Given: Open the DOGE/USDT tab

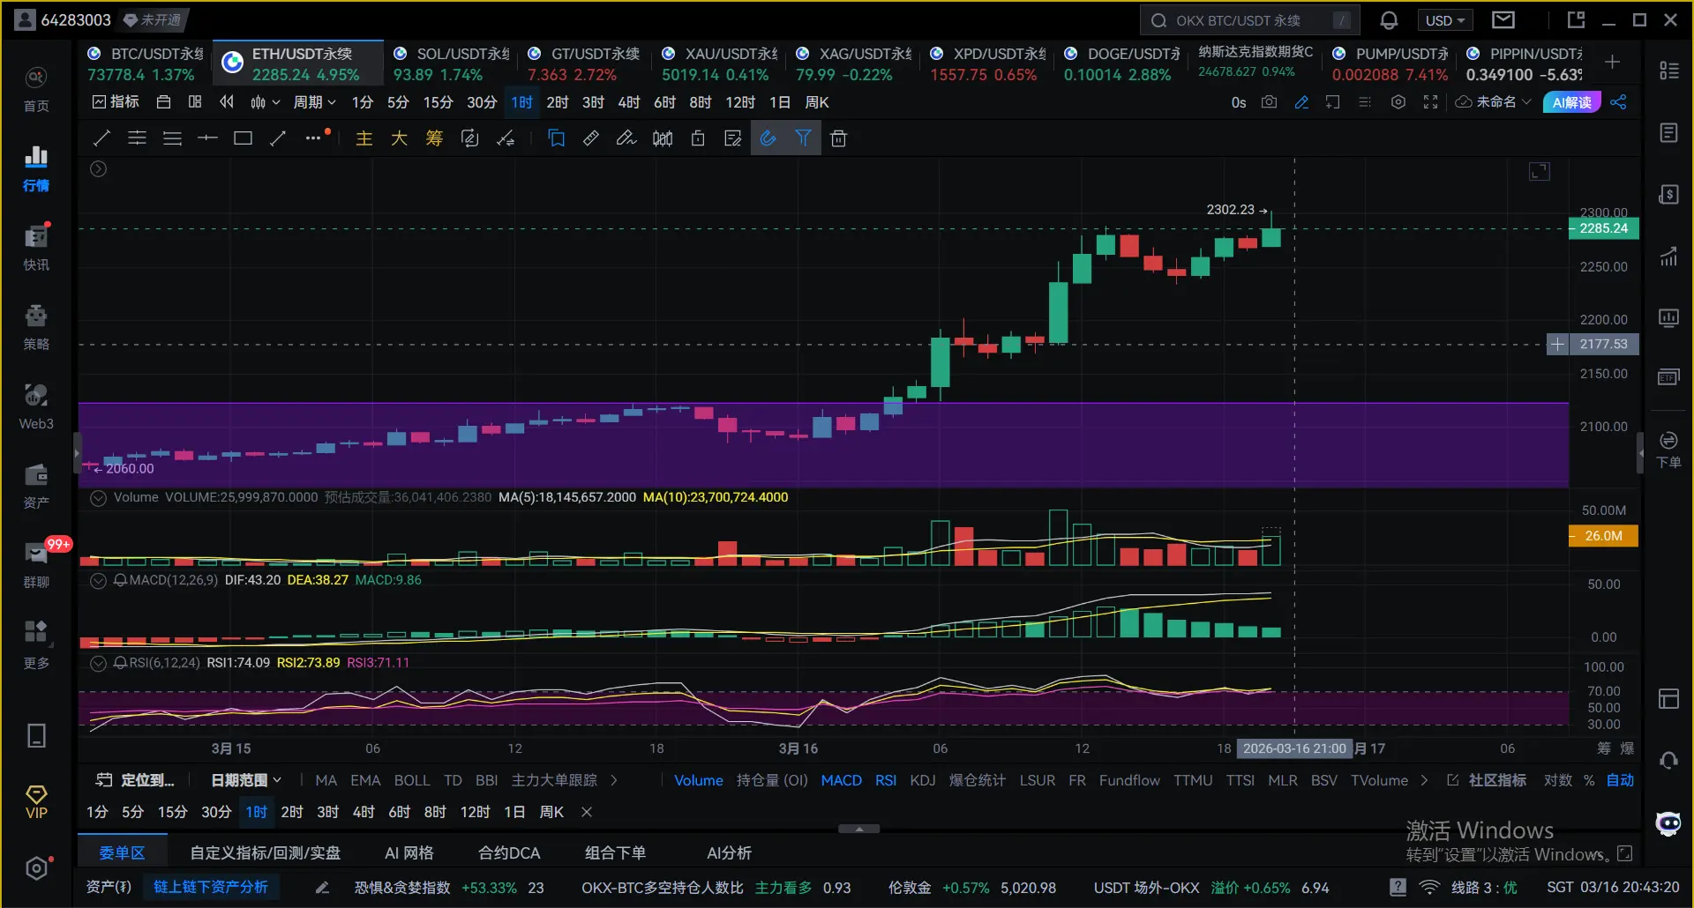Looking at the screenshot, I should [1121, 64].
